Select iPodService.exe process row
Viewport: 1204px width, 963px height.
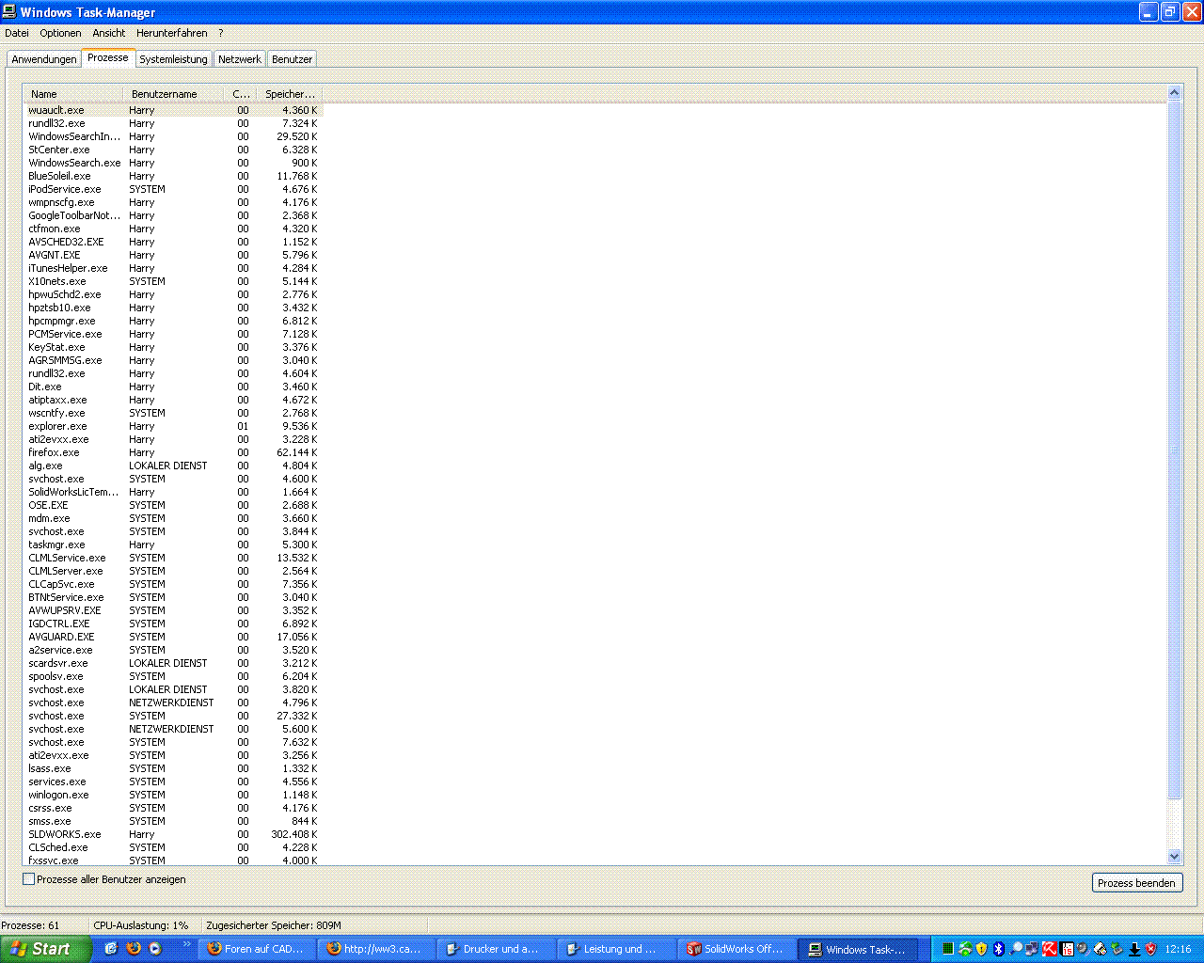point(173,189)
